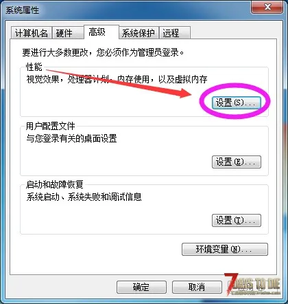Dismiss dialog with 取消 button
Image resolution: width=288 pixels, height=304 pixels.
[x=197, y=287]
